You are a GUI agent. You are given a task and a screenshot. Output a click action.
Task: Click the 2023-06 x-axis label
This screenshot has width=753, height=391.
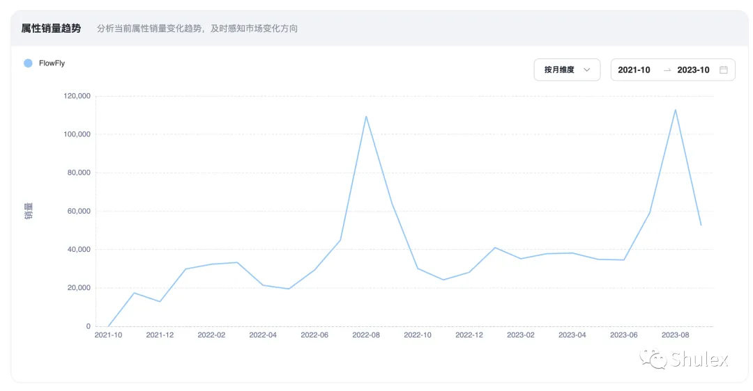pos(624,335)
